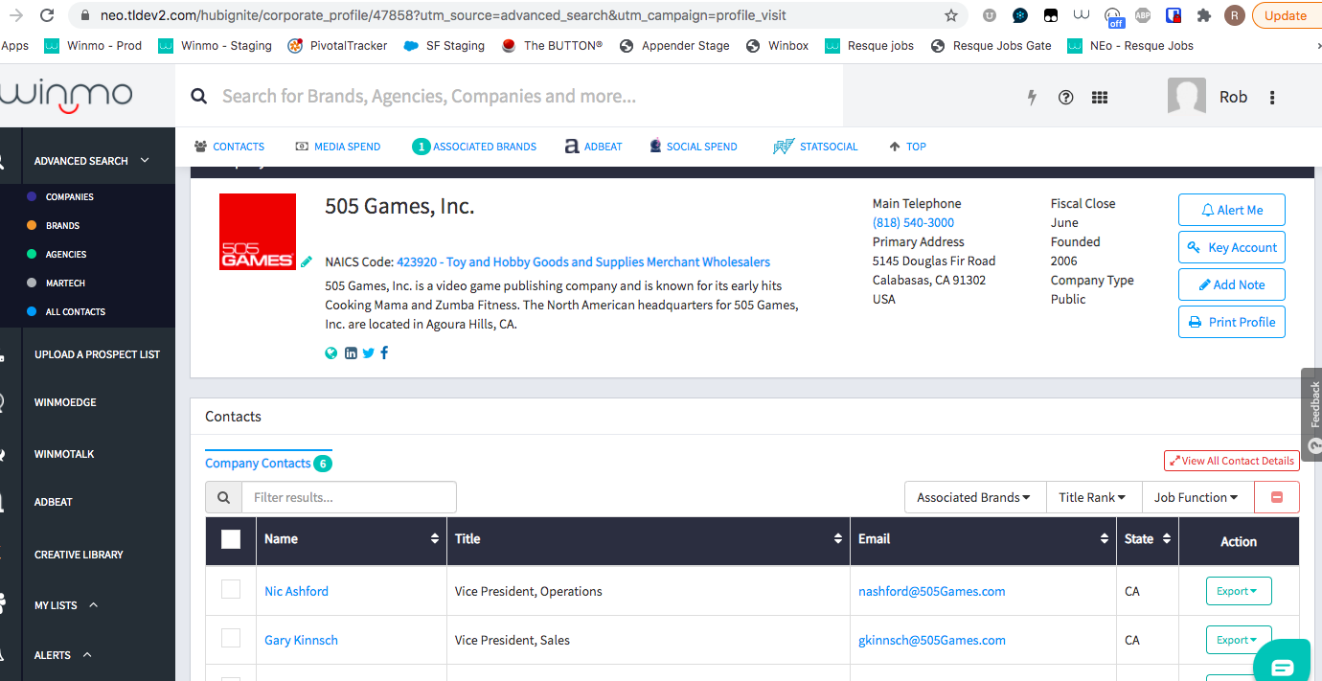Collapse the My Lists section
This screenshot has width=1322, height=681.
tap(93, 605)
